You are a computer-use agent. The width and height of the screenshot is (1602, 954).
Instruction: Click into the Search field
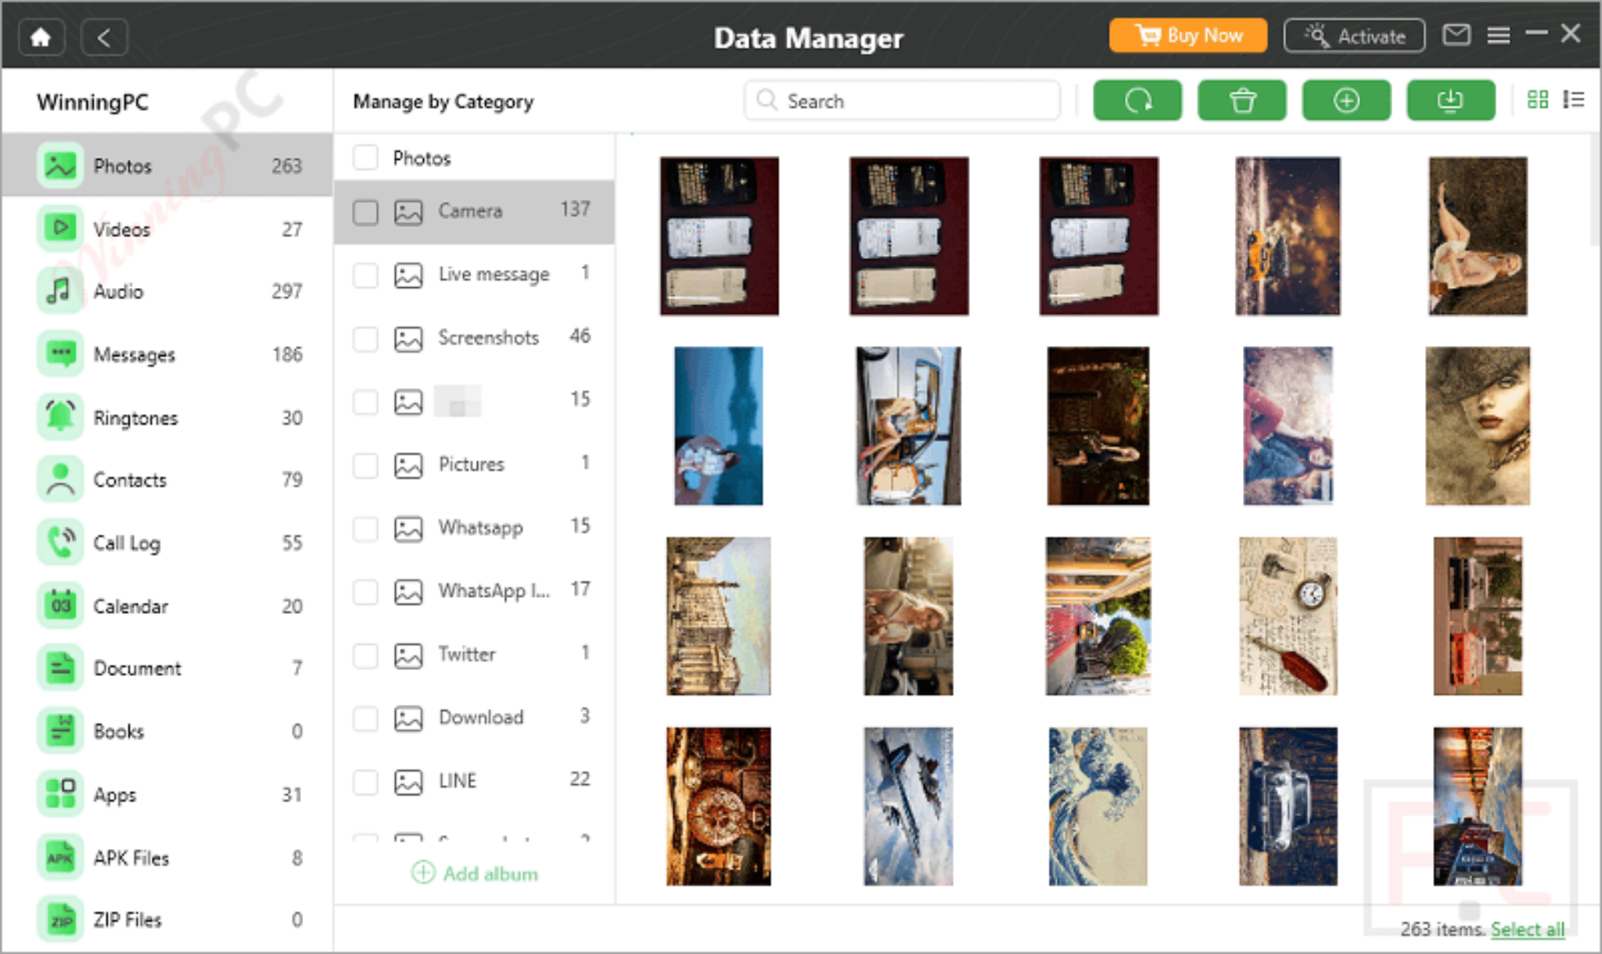pos(902,100)
